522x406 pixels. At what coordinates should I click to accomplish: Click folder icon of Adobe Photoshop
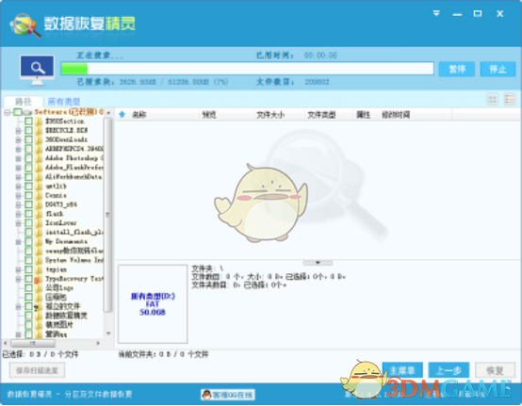coord(39,158)
